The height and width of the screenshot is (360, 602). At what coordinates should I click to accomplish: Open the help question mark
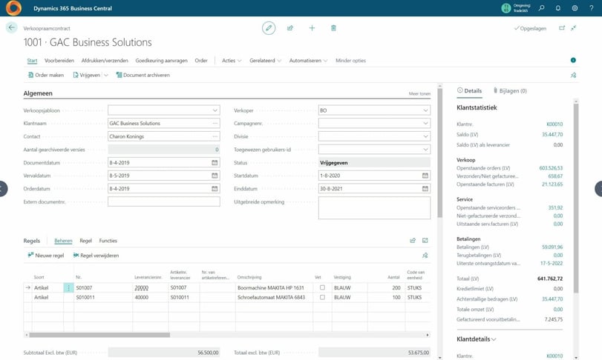592,7
